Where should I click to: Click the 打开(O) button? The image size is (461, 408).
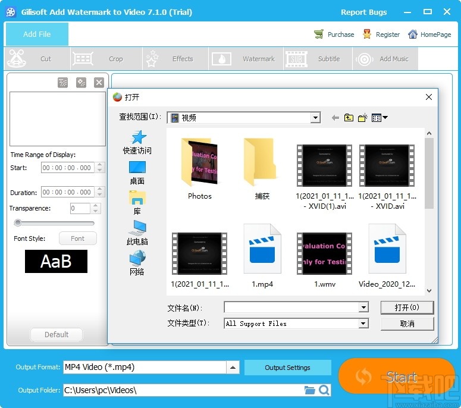[407, 307]
